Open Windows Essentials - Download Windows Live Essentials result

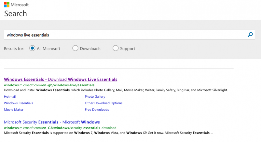[61, 79]
